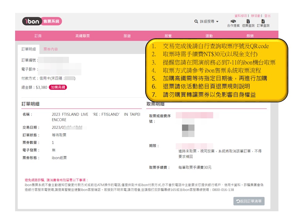
Task: Select the 高鐵聯票 menu item
Action: coord(83,36)
